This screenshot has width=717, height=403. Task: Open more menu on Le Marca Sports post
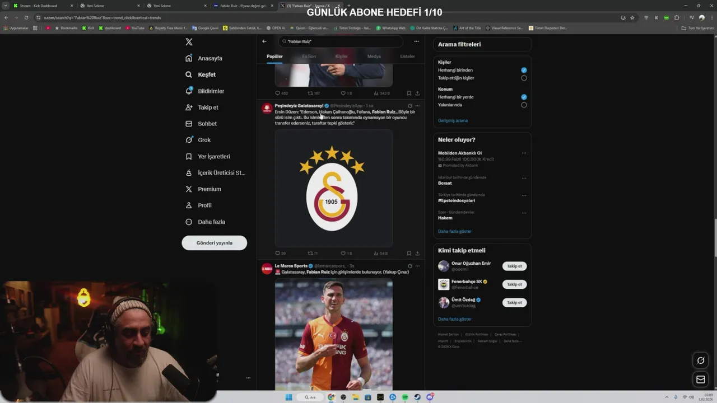pyautogui.click(x=417, y=266)
